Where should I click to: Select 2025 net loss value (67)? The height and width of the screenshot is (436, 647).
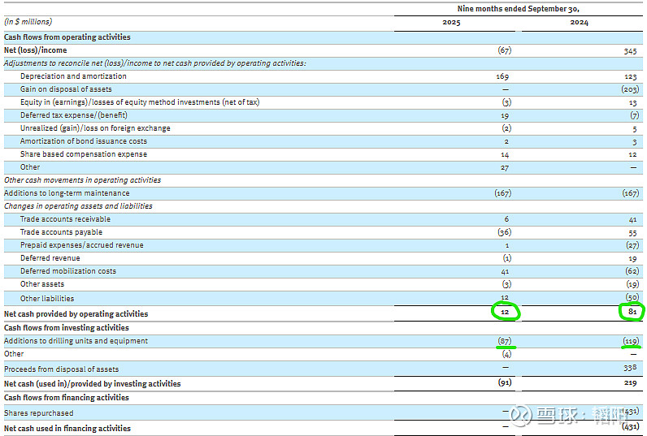[x=504, y=50]
